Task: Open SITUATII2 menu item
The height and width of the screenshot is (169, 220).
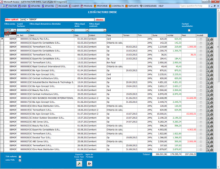Action: (48, 6)
